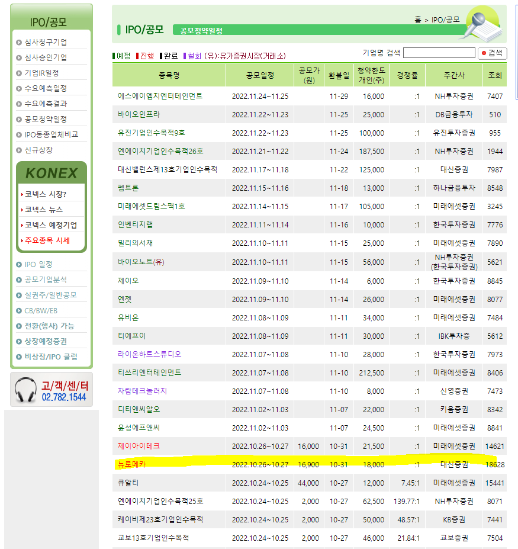Open 디티앤씨알오 company link
Image resolution: width=518 pixels, height=549 pixels.
(139, 409)
